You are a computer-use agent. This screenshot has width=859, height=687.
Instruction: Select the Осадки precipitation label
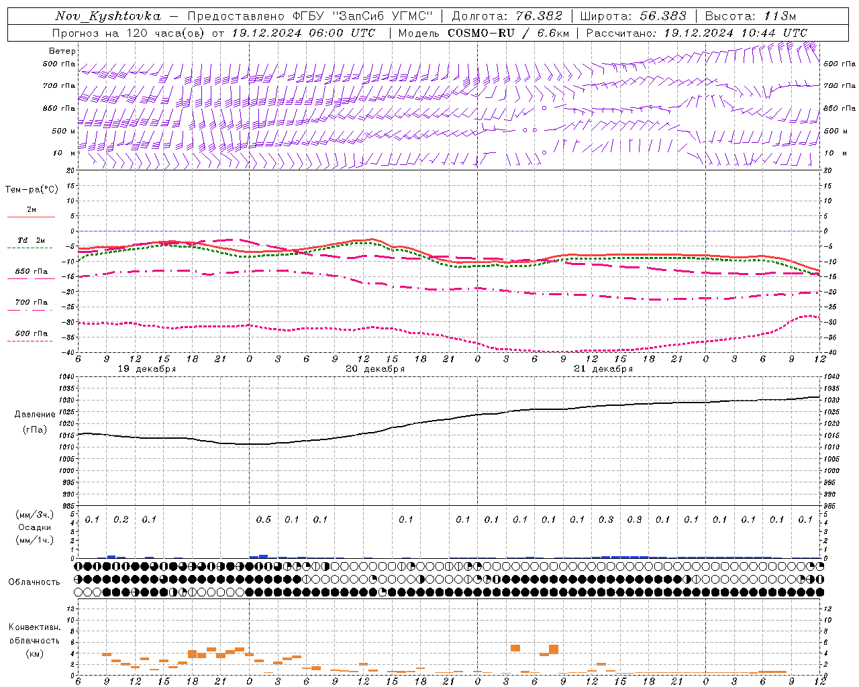(x=35, y=527)
